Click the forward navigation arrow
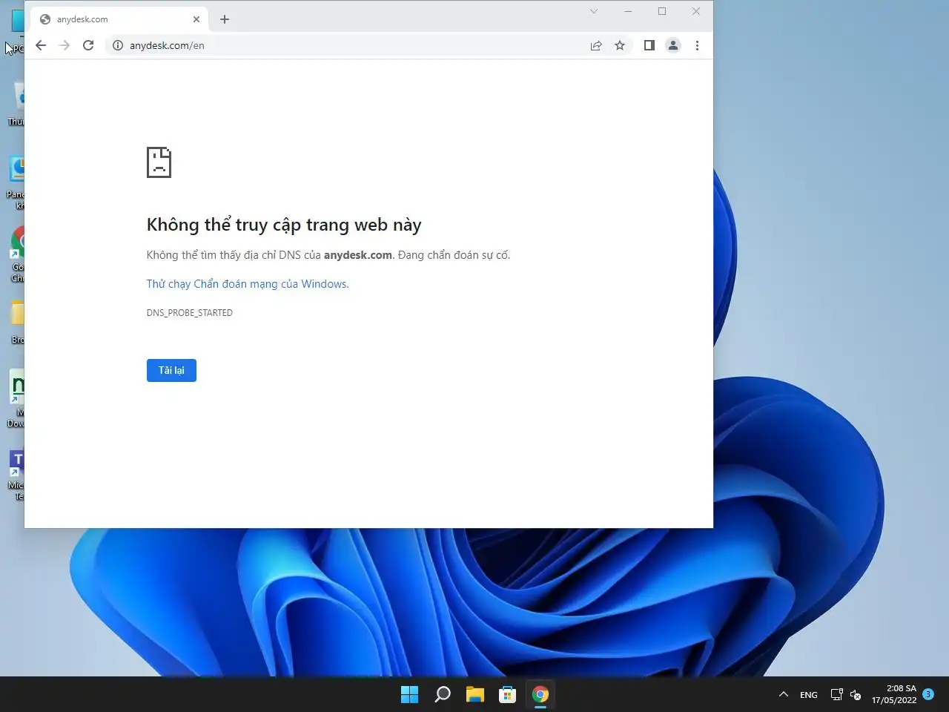The width and height of the screenshot is (949, 712). tap(65, 45)
